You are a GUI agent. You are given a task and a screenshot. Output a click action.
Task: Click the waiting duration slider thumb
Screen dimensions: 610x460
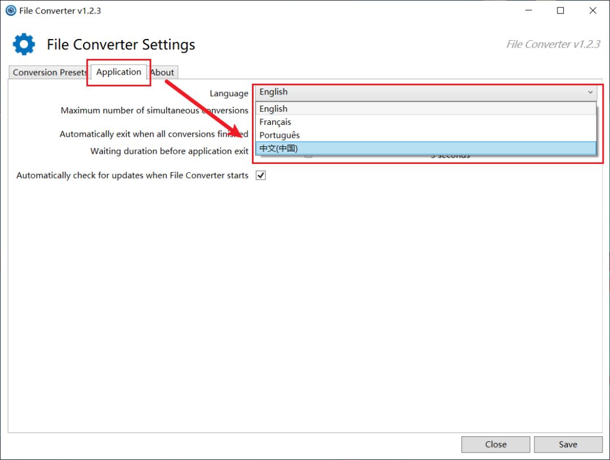click(308, 155)
